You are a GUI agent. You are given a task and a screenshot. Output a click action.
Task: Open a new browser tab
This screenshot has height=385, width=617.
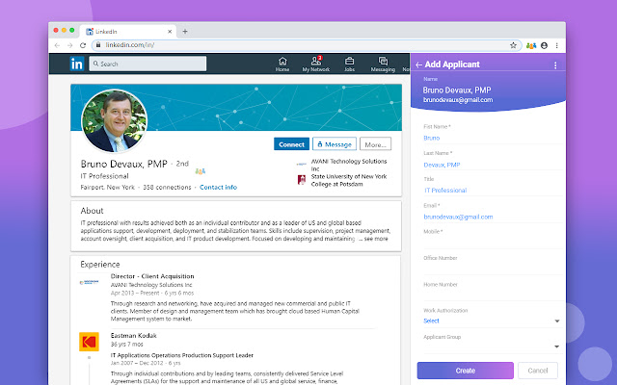click(x=185, y=32)
